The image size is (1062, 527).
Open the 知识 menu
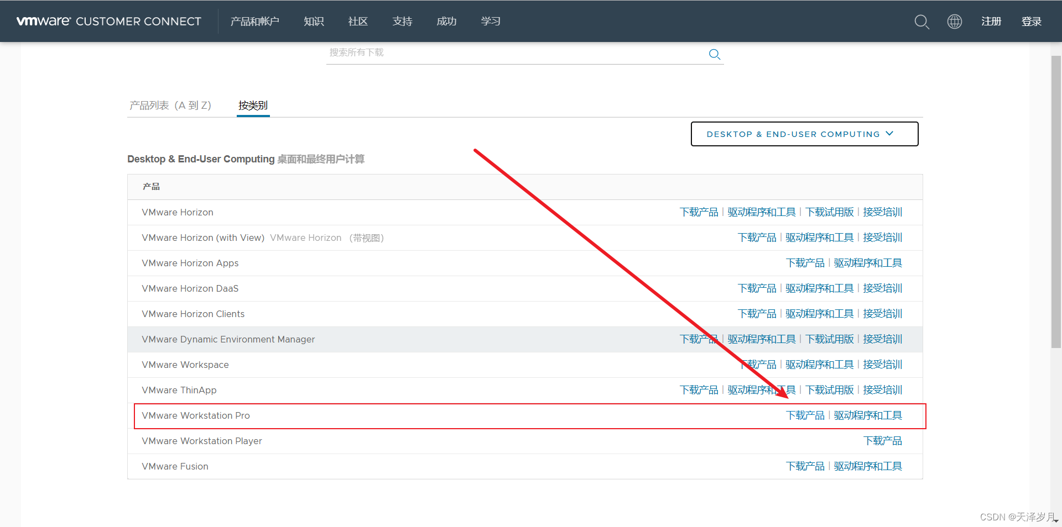[314, 21]
